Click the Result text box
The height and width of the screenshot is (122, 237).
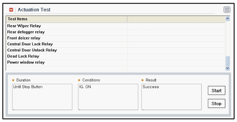point(171,97)
